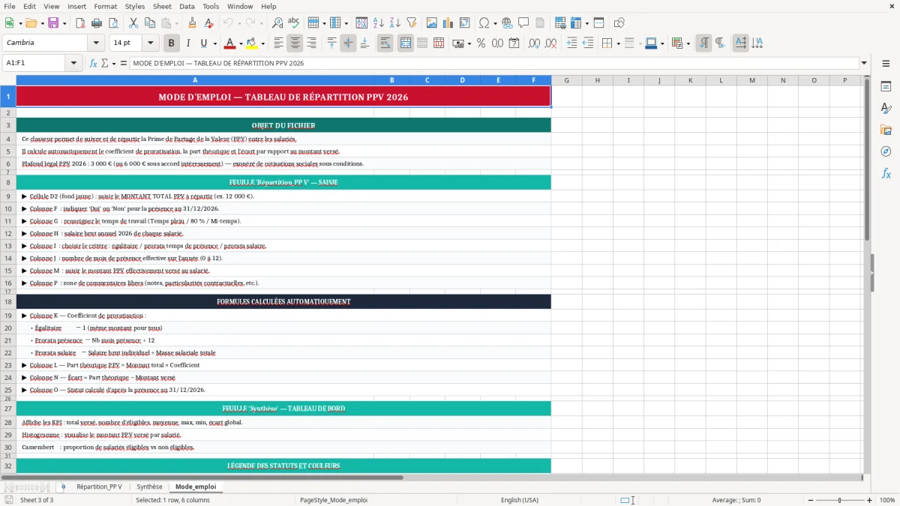The height and width of the screenshot is (506, 900).
Task: Click zoom in plus button
Action: [869, 500]
